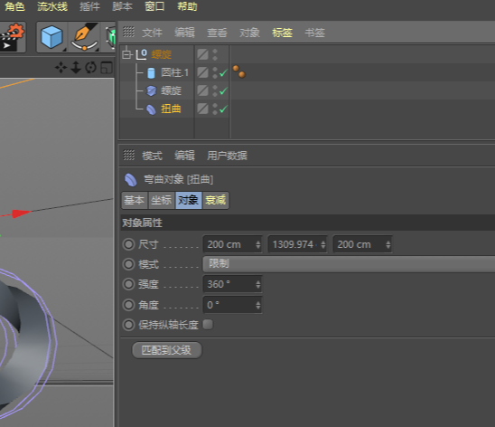Open object manager 文件 menu
The width and height of the screenshot is (495, 427).
point(152,33)
